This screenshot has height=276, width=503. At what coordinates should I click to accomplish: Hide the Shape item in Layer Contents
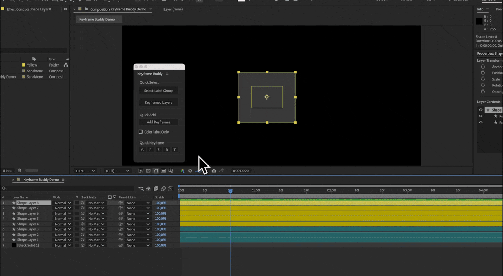pyautogui.click(x=480, y=110)
